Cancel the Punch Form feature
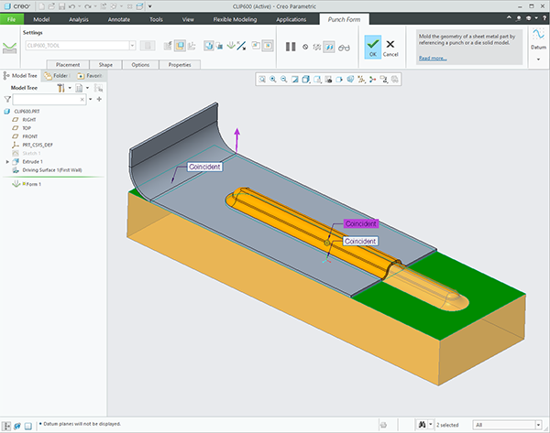The image size is (550, 433). (x=390, y=48)
